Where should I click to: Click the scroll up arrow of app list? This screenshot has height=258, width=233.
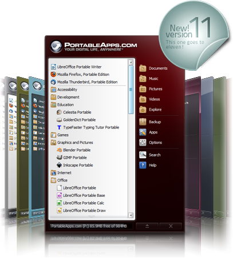[131, 62]
